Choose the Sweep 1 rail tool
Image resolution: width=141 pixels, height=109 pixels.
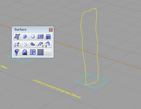pyautogui.click(x=40, y=44)
